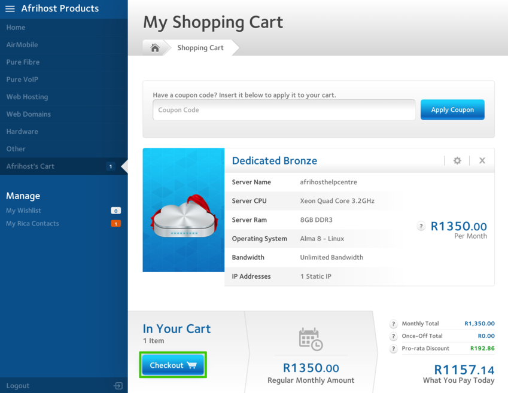Click the home icon in the breadcrumb
Image resolution: width=508 pixels, height=393 pixels.
pos(155,48)
